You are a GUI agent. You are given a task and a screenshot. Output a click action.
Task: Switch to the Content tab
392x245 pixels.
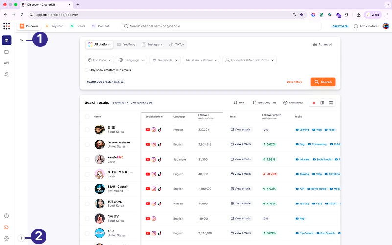point(100,26)
